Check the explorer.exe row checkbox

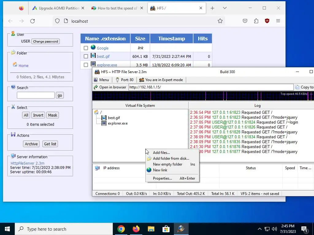pyautogui.click(x=86, y=65)
